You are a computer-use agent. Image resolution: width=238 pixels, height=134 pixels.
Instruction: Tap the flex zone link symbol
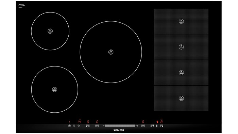157,126
